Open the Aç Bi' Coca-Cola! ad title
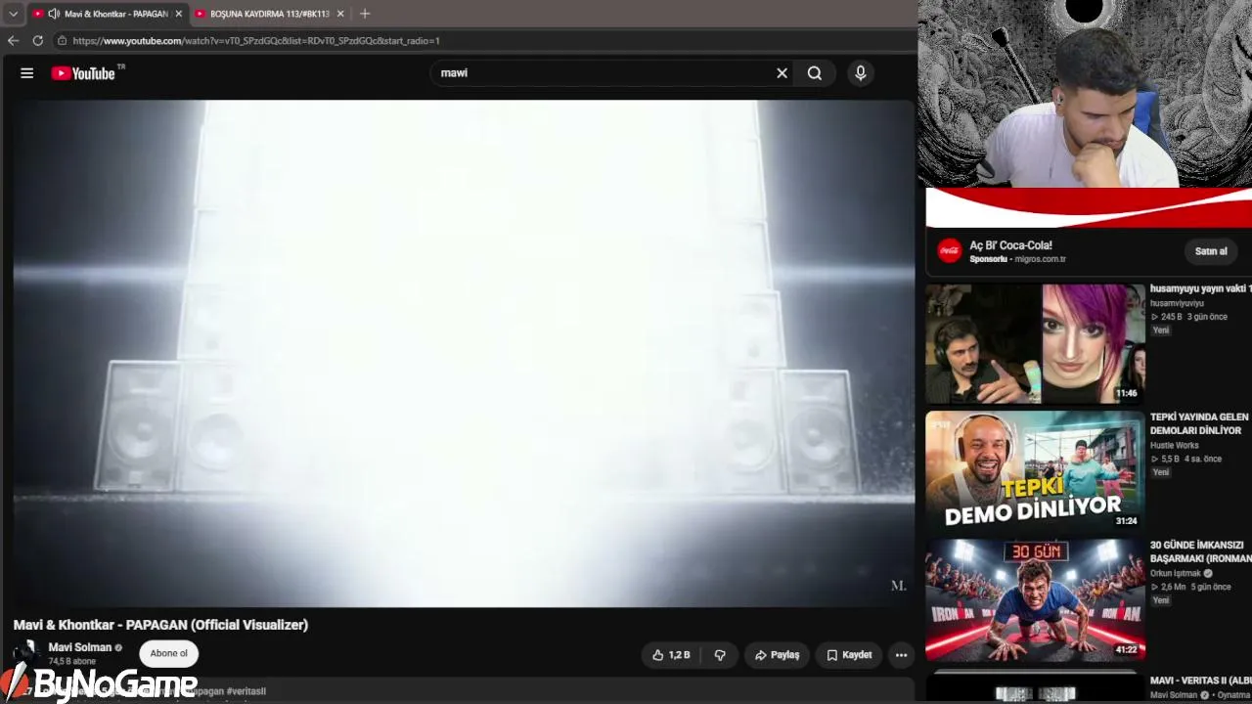This screenshot has height=704, width=1252. [x=1011, y=245]
